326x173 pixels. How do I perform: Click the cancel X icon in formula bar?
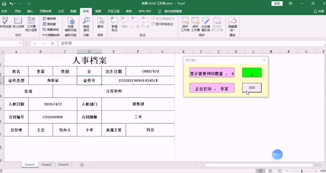pyautogui.click(x=35, y=43)
